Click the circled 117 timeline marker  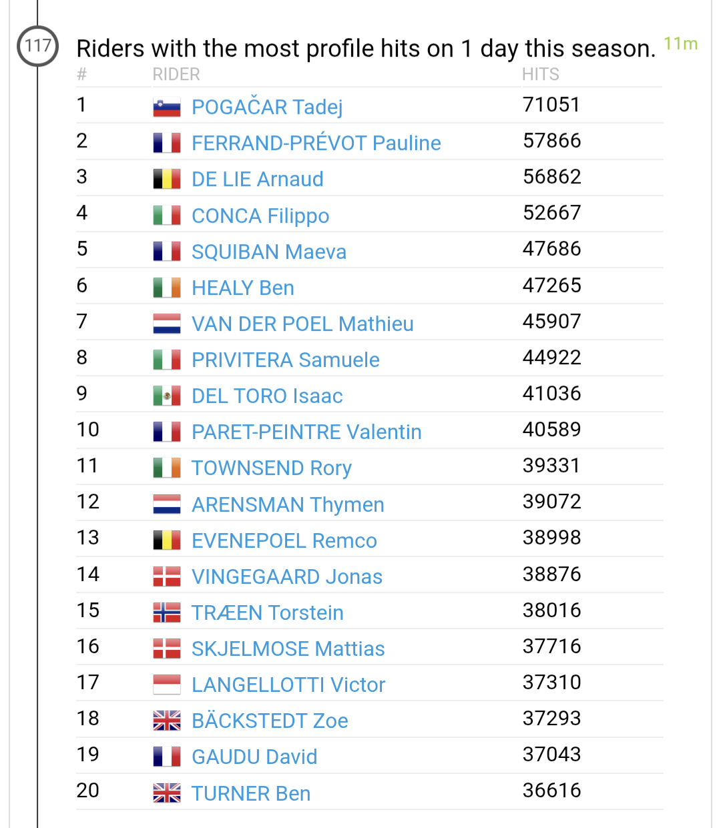[x=37, y=46]
